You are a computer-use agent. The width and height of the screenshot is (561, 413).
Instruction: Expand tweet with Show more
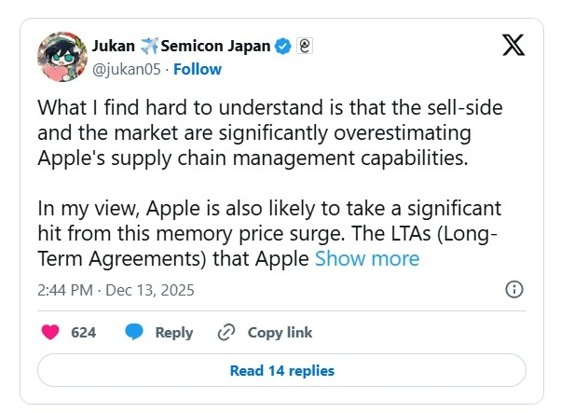click(x=367, y=258)
